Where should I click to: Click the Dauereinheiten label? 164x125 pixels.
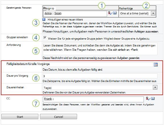(15, 87)
